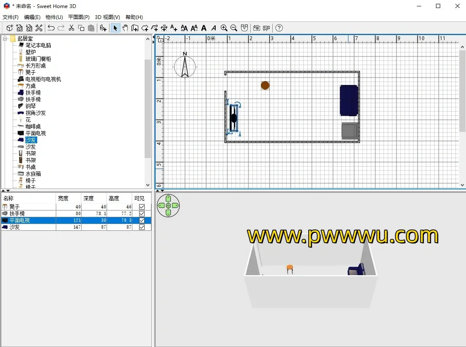Click the 3D view up navigation arrow
This screenshot has height=347, width=466.
pyautogui.click(x=168, y=198)
